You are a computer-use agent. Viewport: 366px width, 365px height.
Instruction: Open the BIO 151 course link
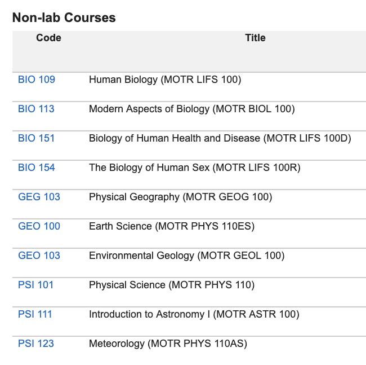(36, 138)
